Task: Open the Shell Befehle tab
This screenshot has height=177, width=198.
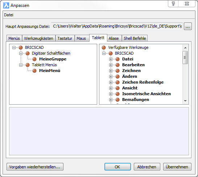Action: pos(135,38)
